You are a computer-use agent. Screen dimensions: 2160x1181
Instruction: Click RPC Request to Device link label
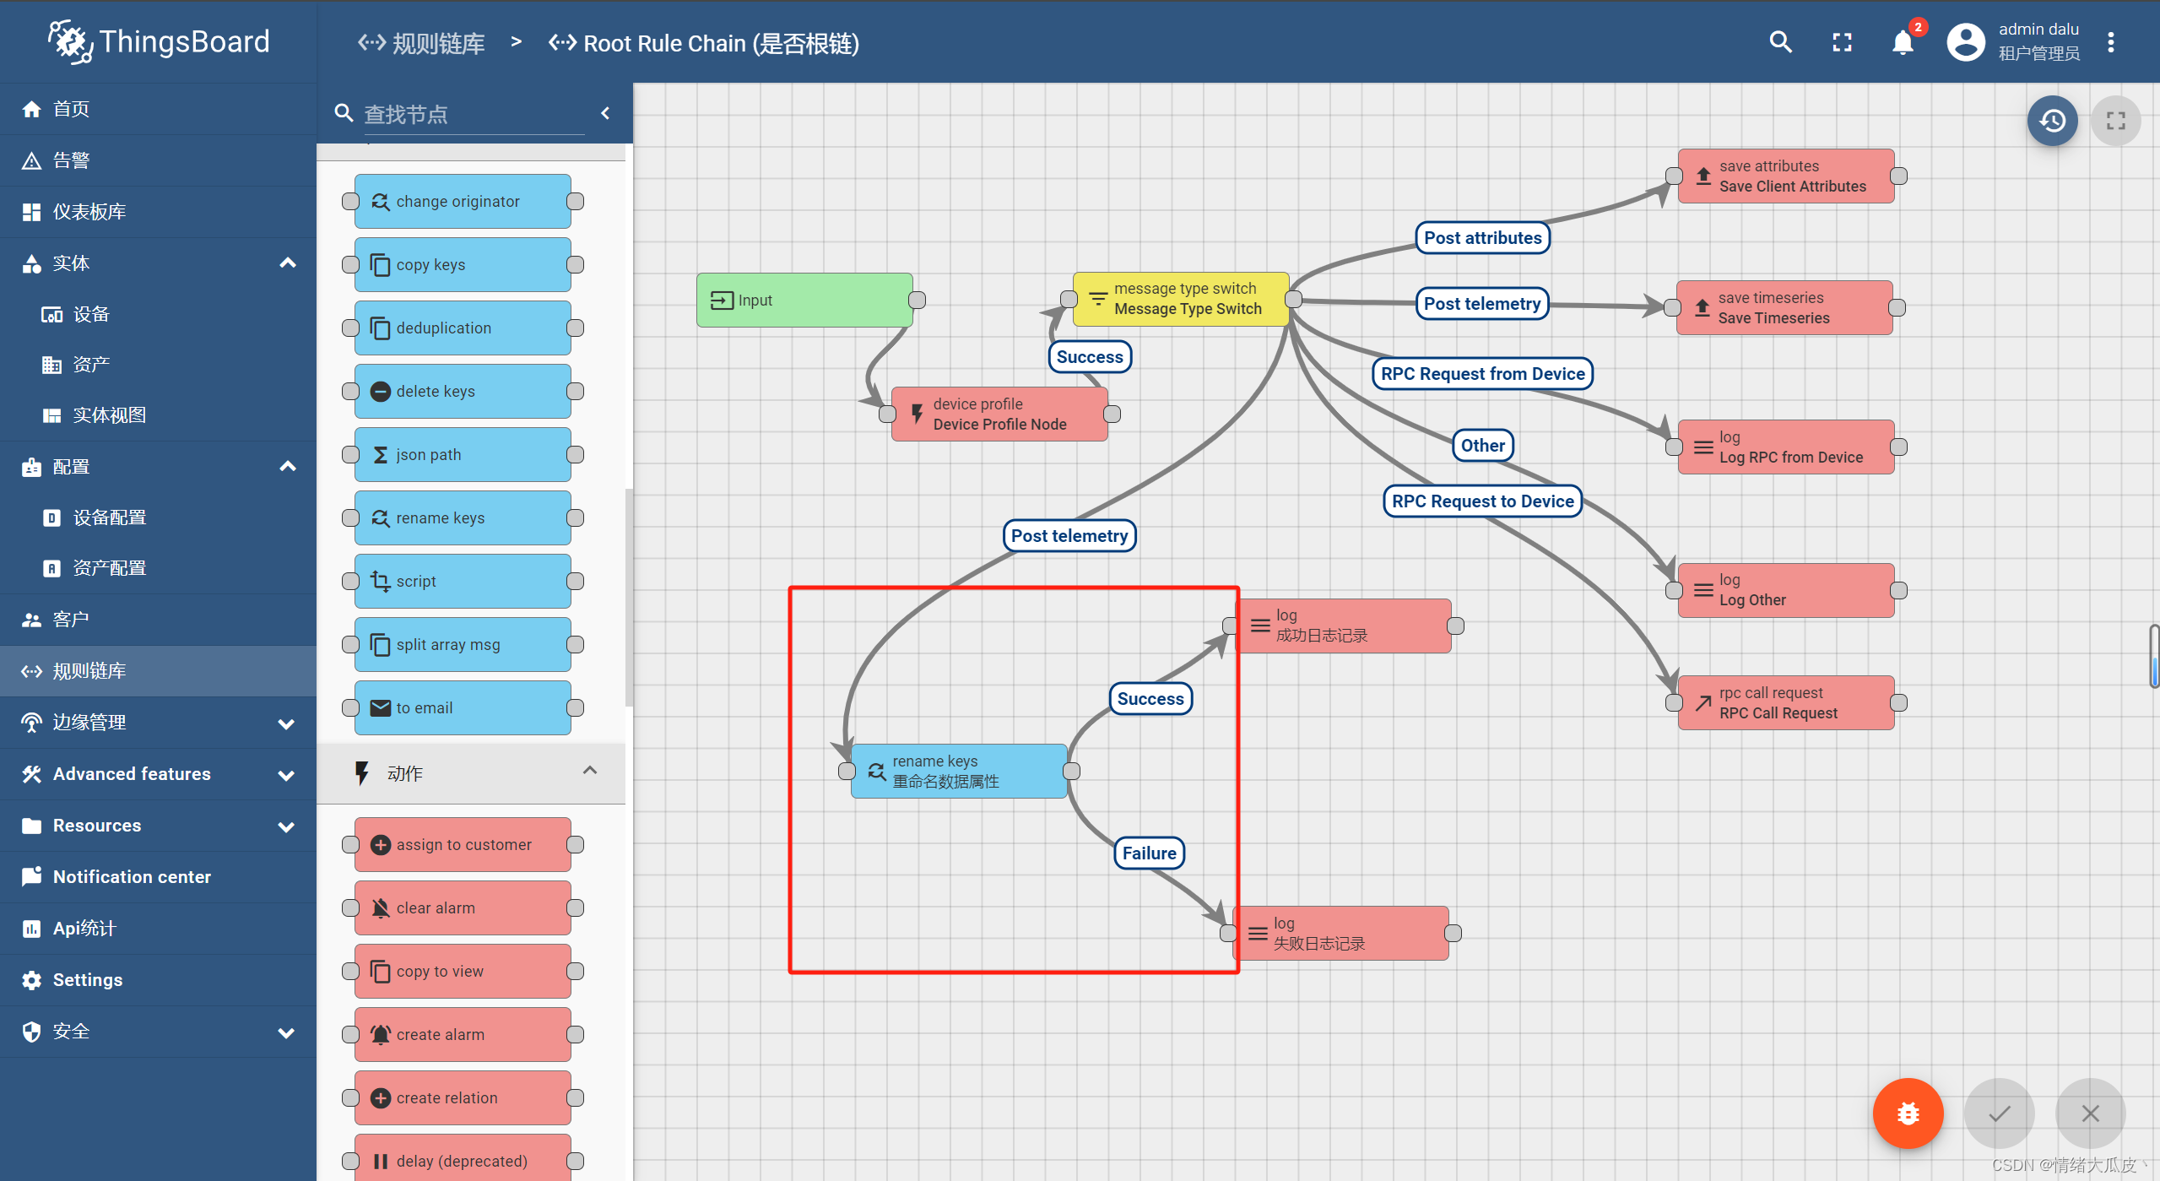point(1482,501)
